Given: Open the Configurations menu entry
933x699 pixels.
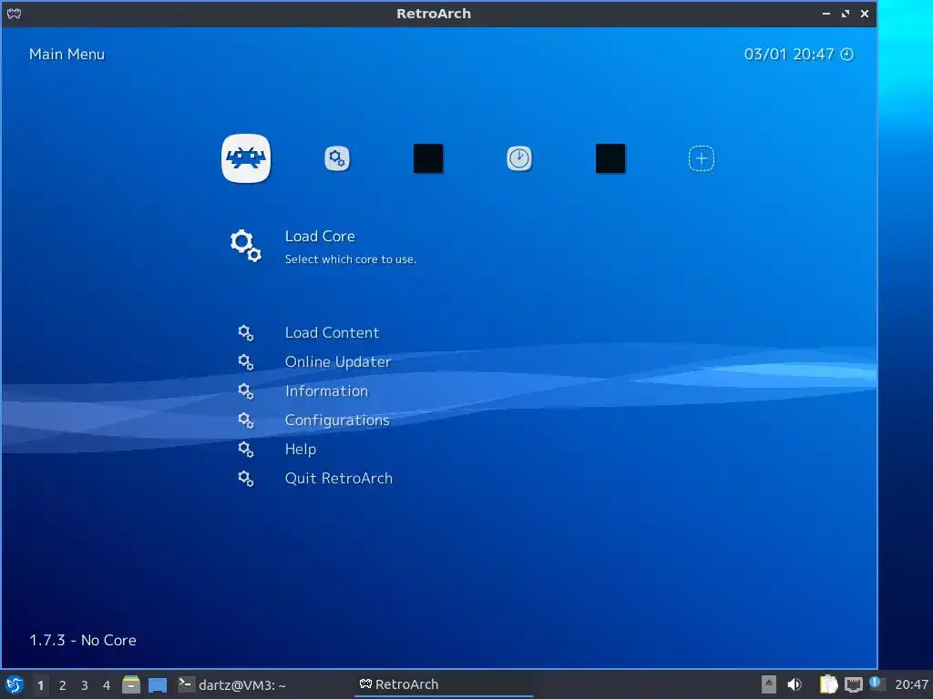Looking at the screenshot, I should point(337,420).
